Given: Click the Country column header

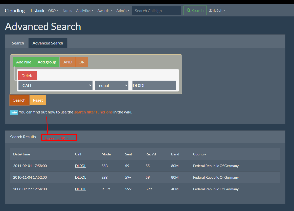Looking at the screenshot, I should point(199,154).
